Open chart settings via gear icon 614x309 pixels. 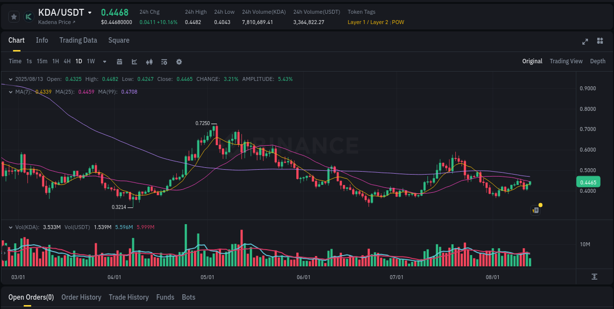[x=179, y=61]
